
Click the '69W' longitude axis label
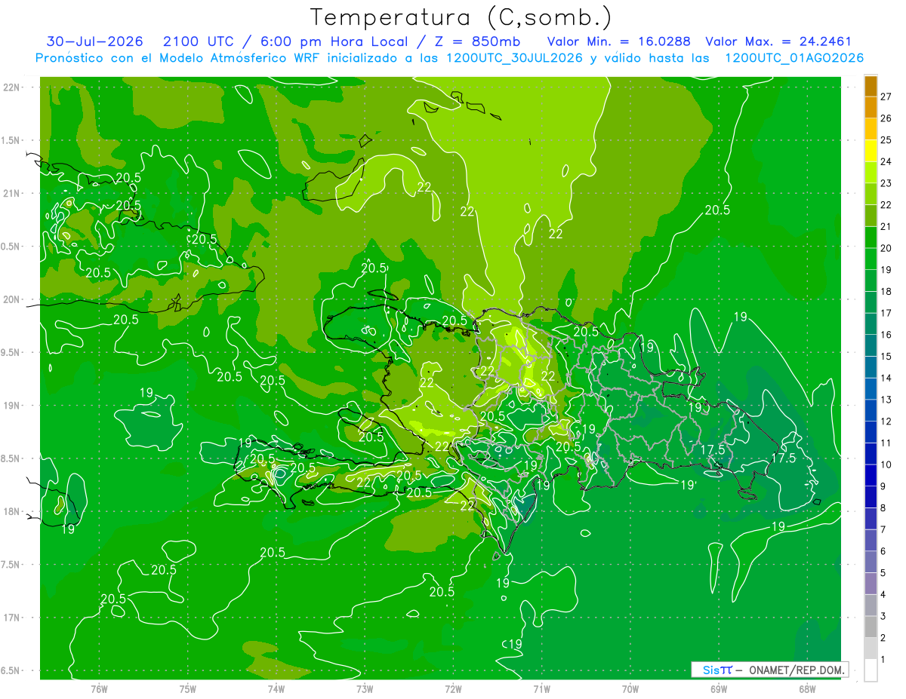click(x=718, y=688)
